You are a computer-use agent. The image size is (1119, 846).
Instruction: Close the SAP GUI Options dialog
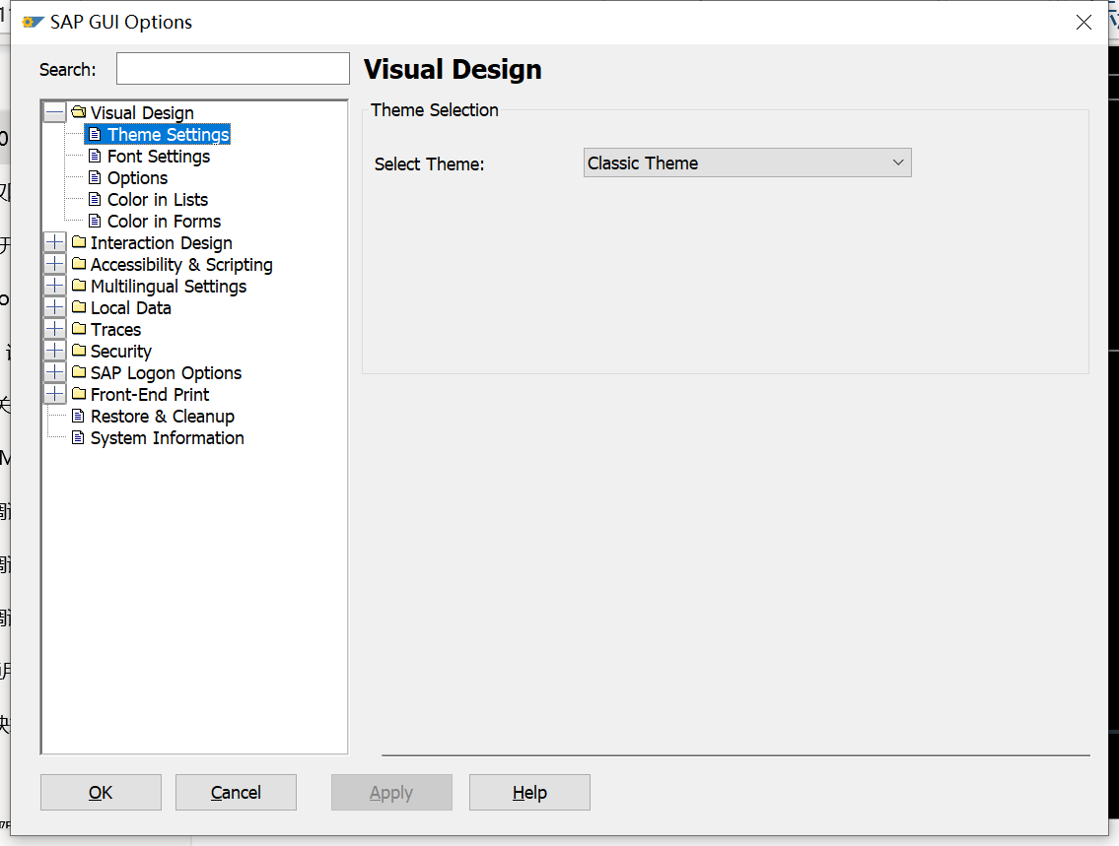pos(1084,22)
